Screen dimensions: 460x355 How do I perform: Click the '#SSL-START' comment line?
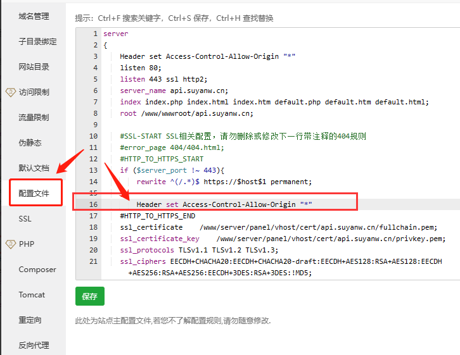243,136
